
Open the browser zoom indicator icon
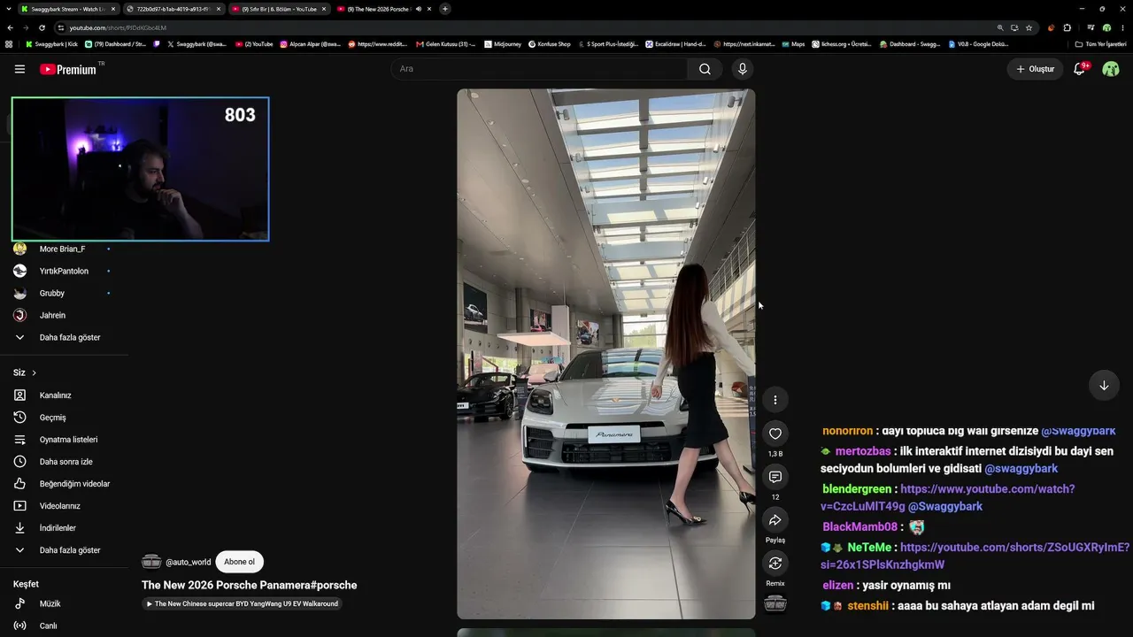tap(1000, 27)
